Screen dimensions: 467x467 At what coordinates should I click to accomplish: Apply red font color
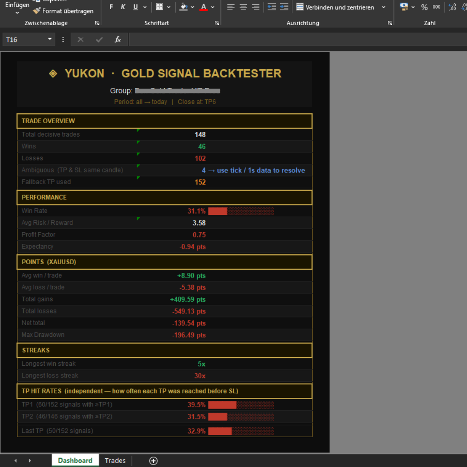tap(203, 7)
